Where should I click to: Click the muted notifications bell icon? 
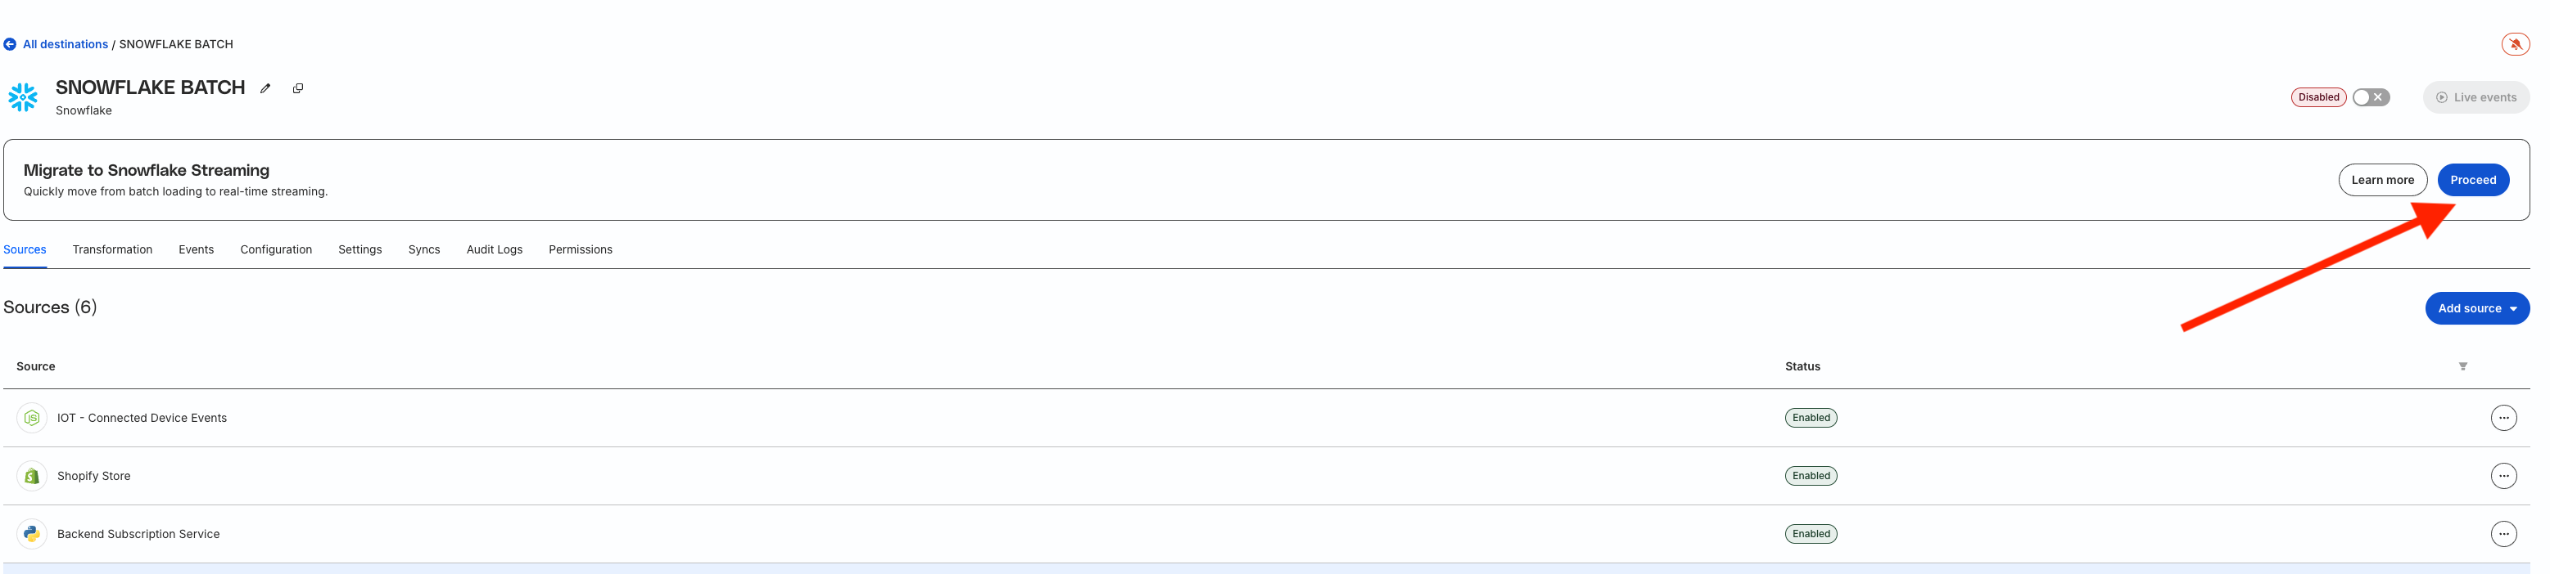pyautogui.click(x=2516, y=44)
